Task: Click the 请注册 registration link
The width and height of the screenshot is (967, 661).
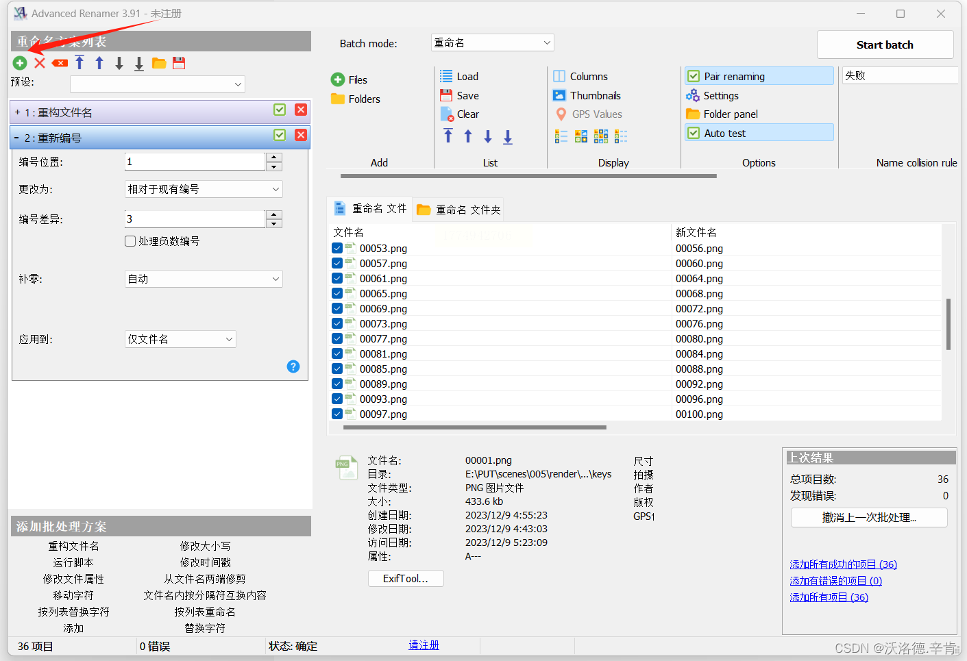Action: click(x=424, y=645)
